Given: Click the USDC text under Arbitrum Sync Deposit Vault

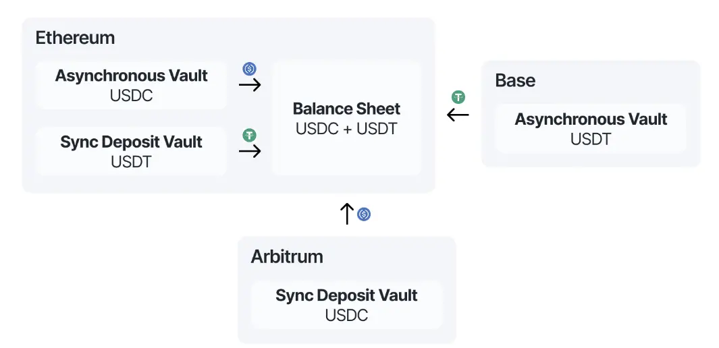Looking at the screenshot, I should pos(346,316).
